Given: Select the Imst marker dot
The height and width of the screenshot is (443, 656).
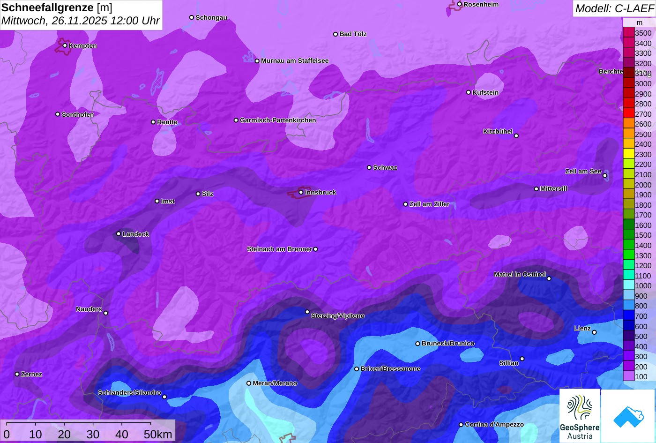Looking at the screenshot, I should click(157, 201).
